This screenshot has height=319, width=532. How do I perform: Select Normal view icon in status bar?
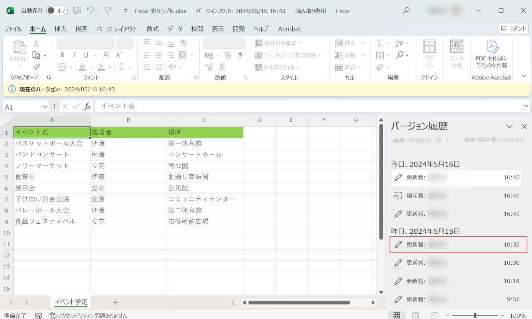(397, 315)
